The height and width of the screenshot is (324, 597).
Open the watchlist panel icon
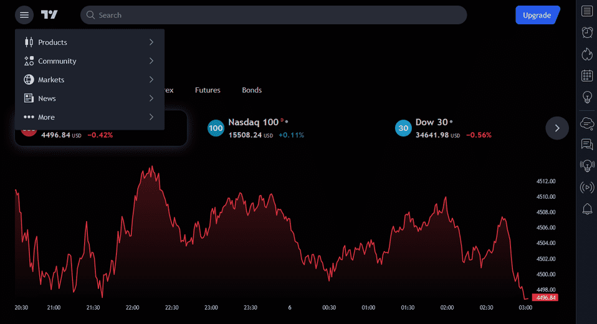coord(586,11)
